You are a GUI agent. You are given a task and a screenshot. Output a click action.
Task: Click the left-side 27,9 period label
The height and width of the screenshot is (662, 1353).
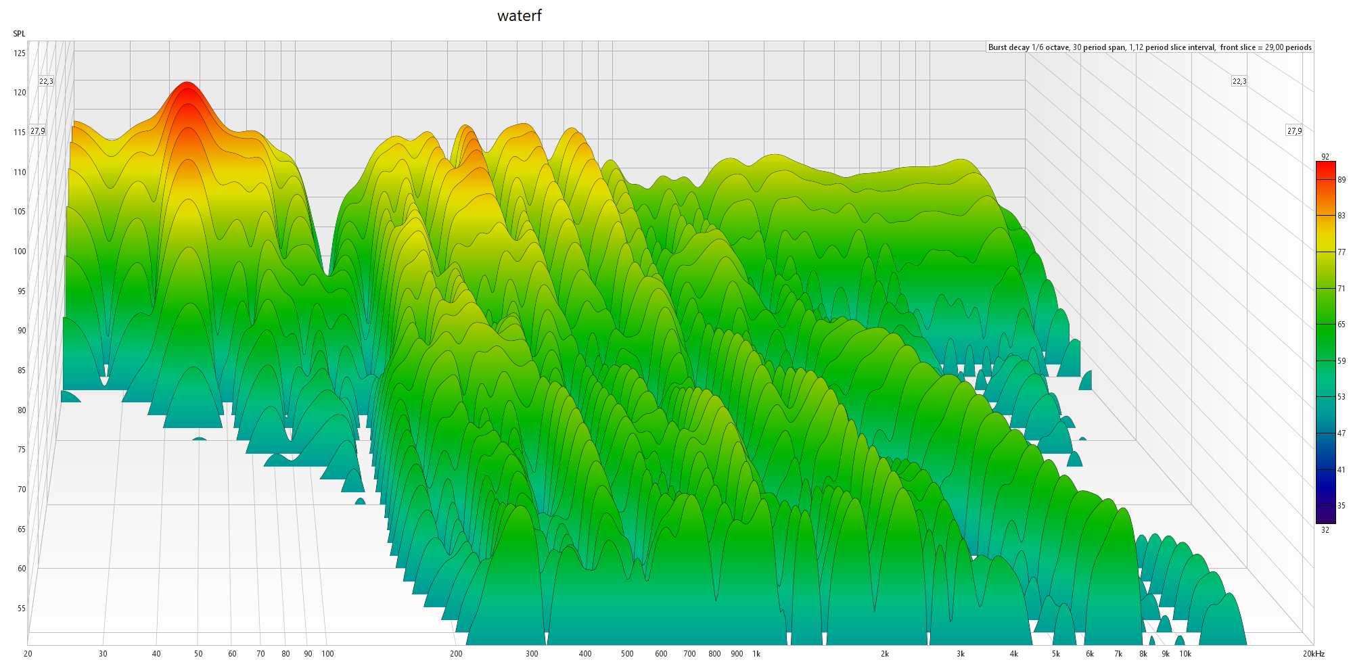[x=38, y=131]
